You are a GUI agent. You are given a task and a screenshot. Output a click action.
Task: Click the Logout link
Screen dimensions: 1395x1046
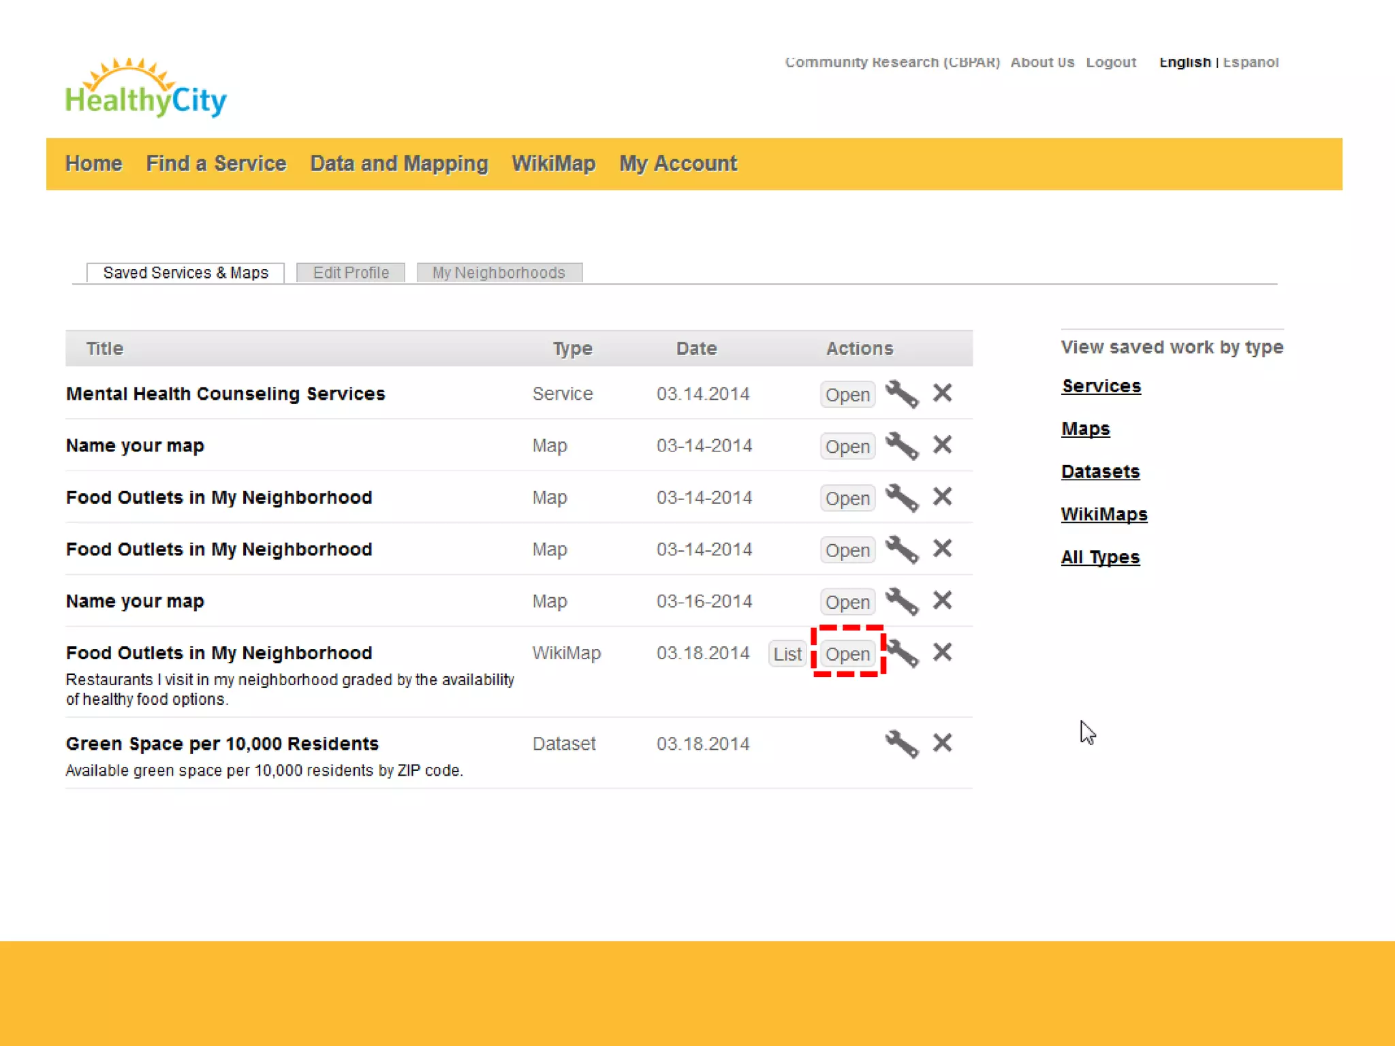click(x=1111, y=62)
